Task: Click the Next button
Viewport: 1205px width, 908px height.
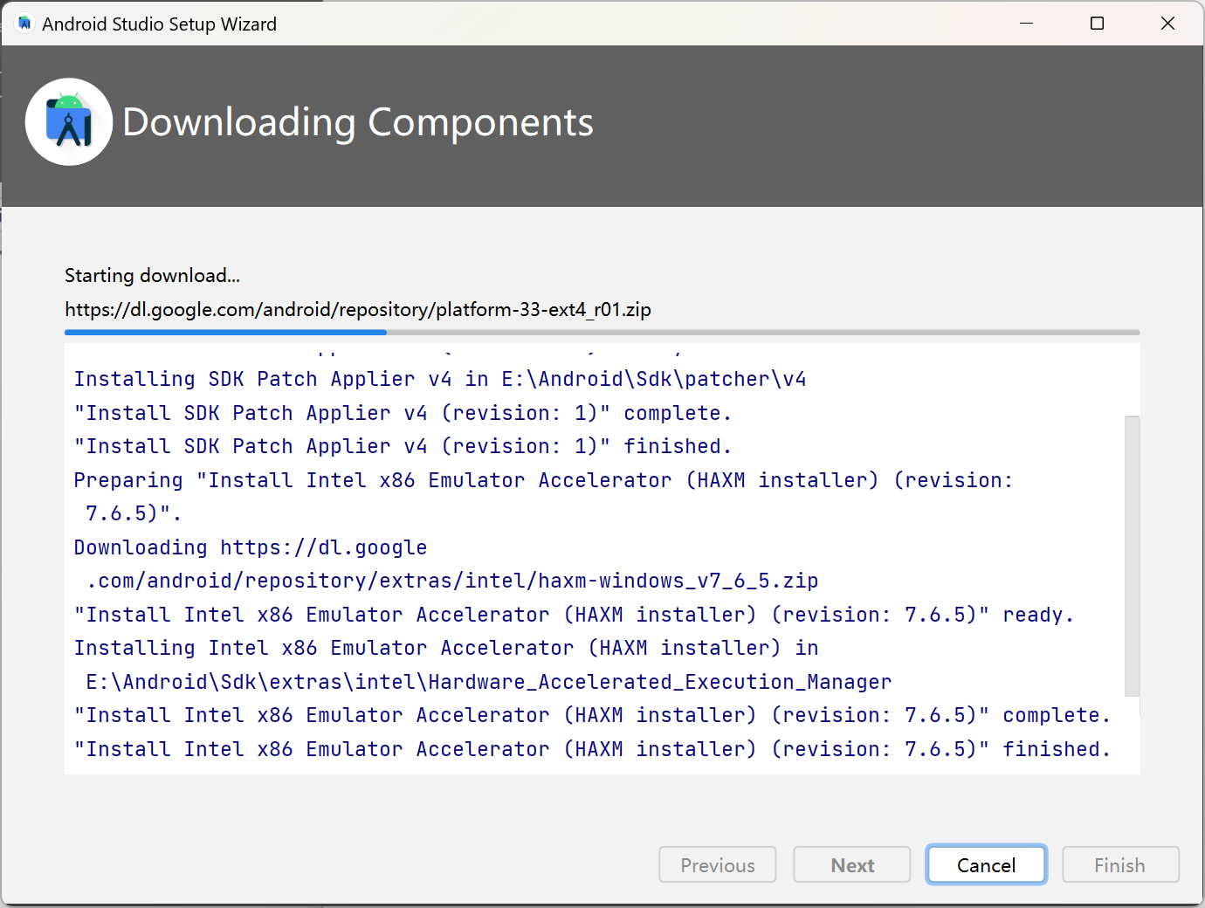Action: pos(852,864)
